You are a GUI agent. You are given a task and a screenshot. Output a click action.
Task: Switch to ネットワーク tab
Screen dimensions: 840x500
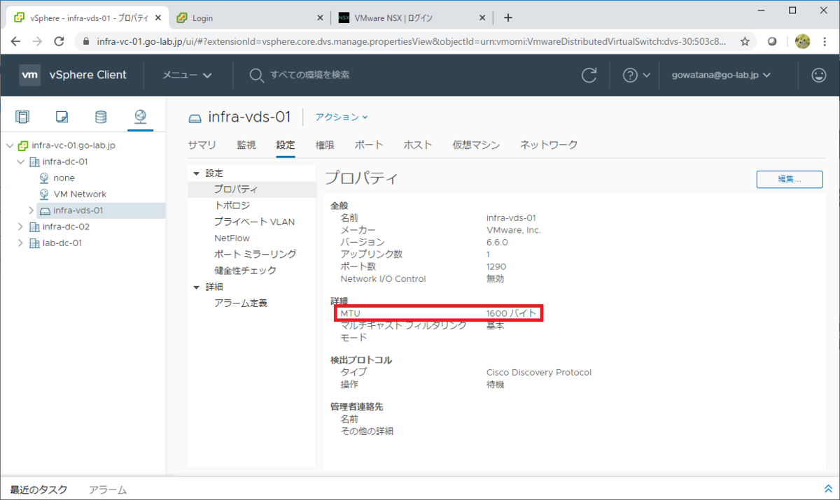tap(549, 145)
